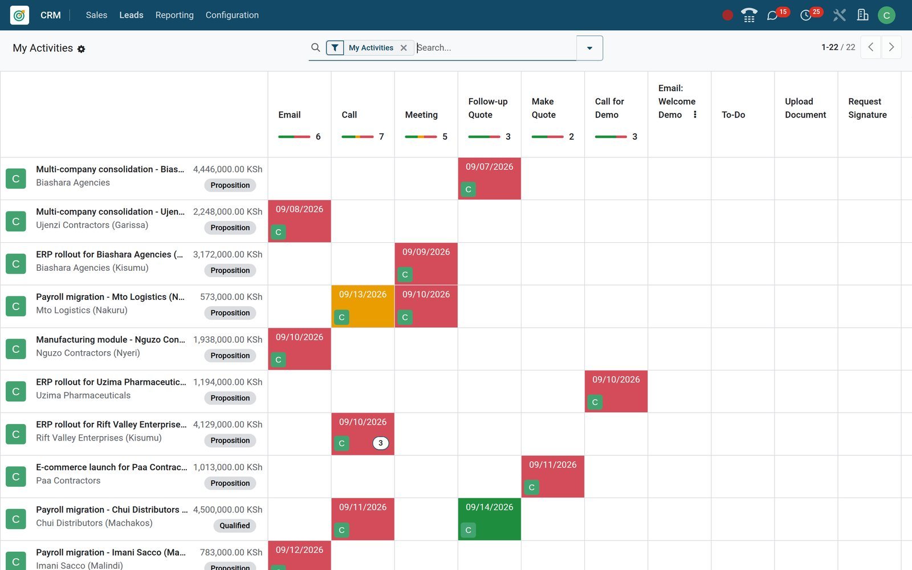Open the conversations icon showing 15 messages
The image size is (912, 570).
[x=772, y=15]
